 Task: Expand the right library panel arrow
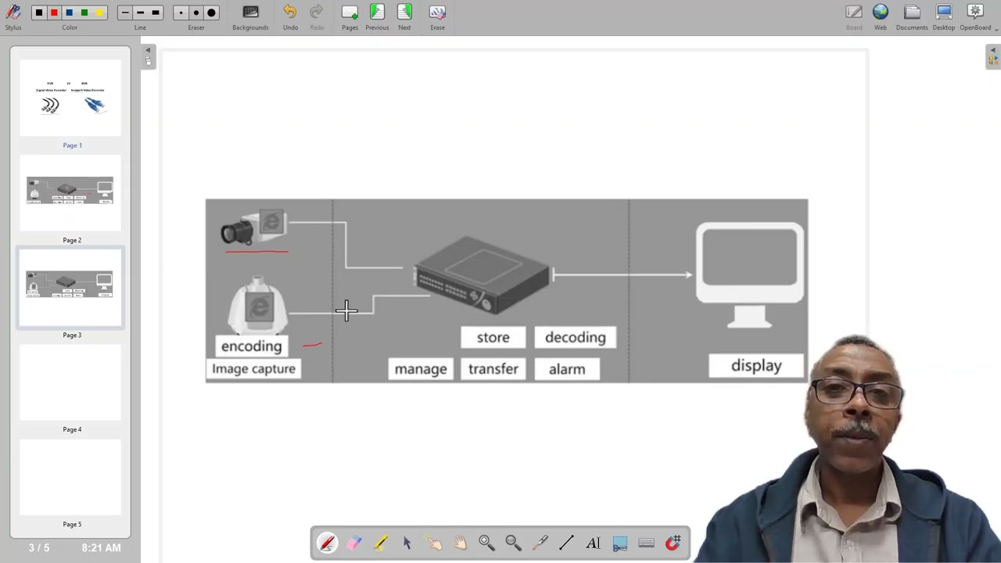point(992,51)
